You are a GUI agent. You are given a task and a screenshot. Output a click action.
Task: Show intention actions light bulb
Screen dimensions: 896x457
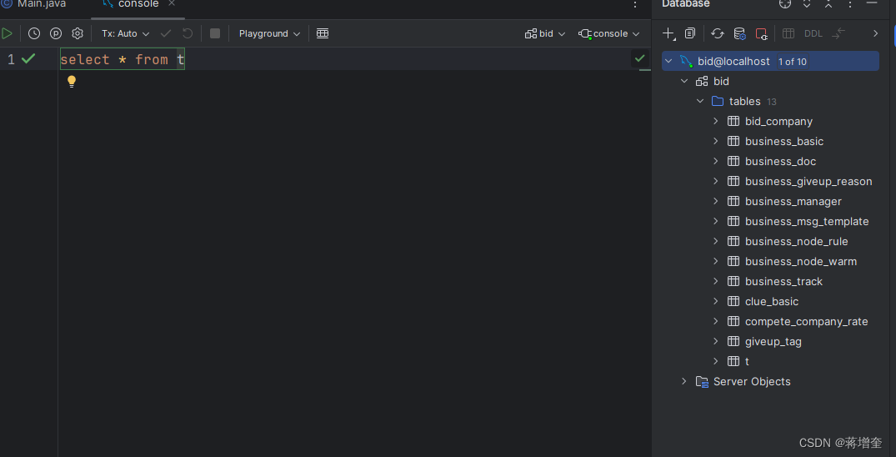[72, 81]
